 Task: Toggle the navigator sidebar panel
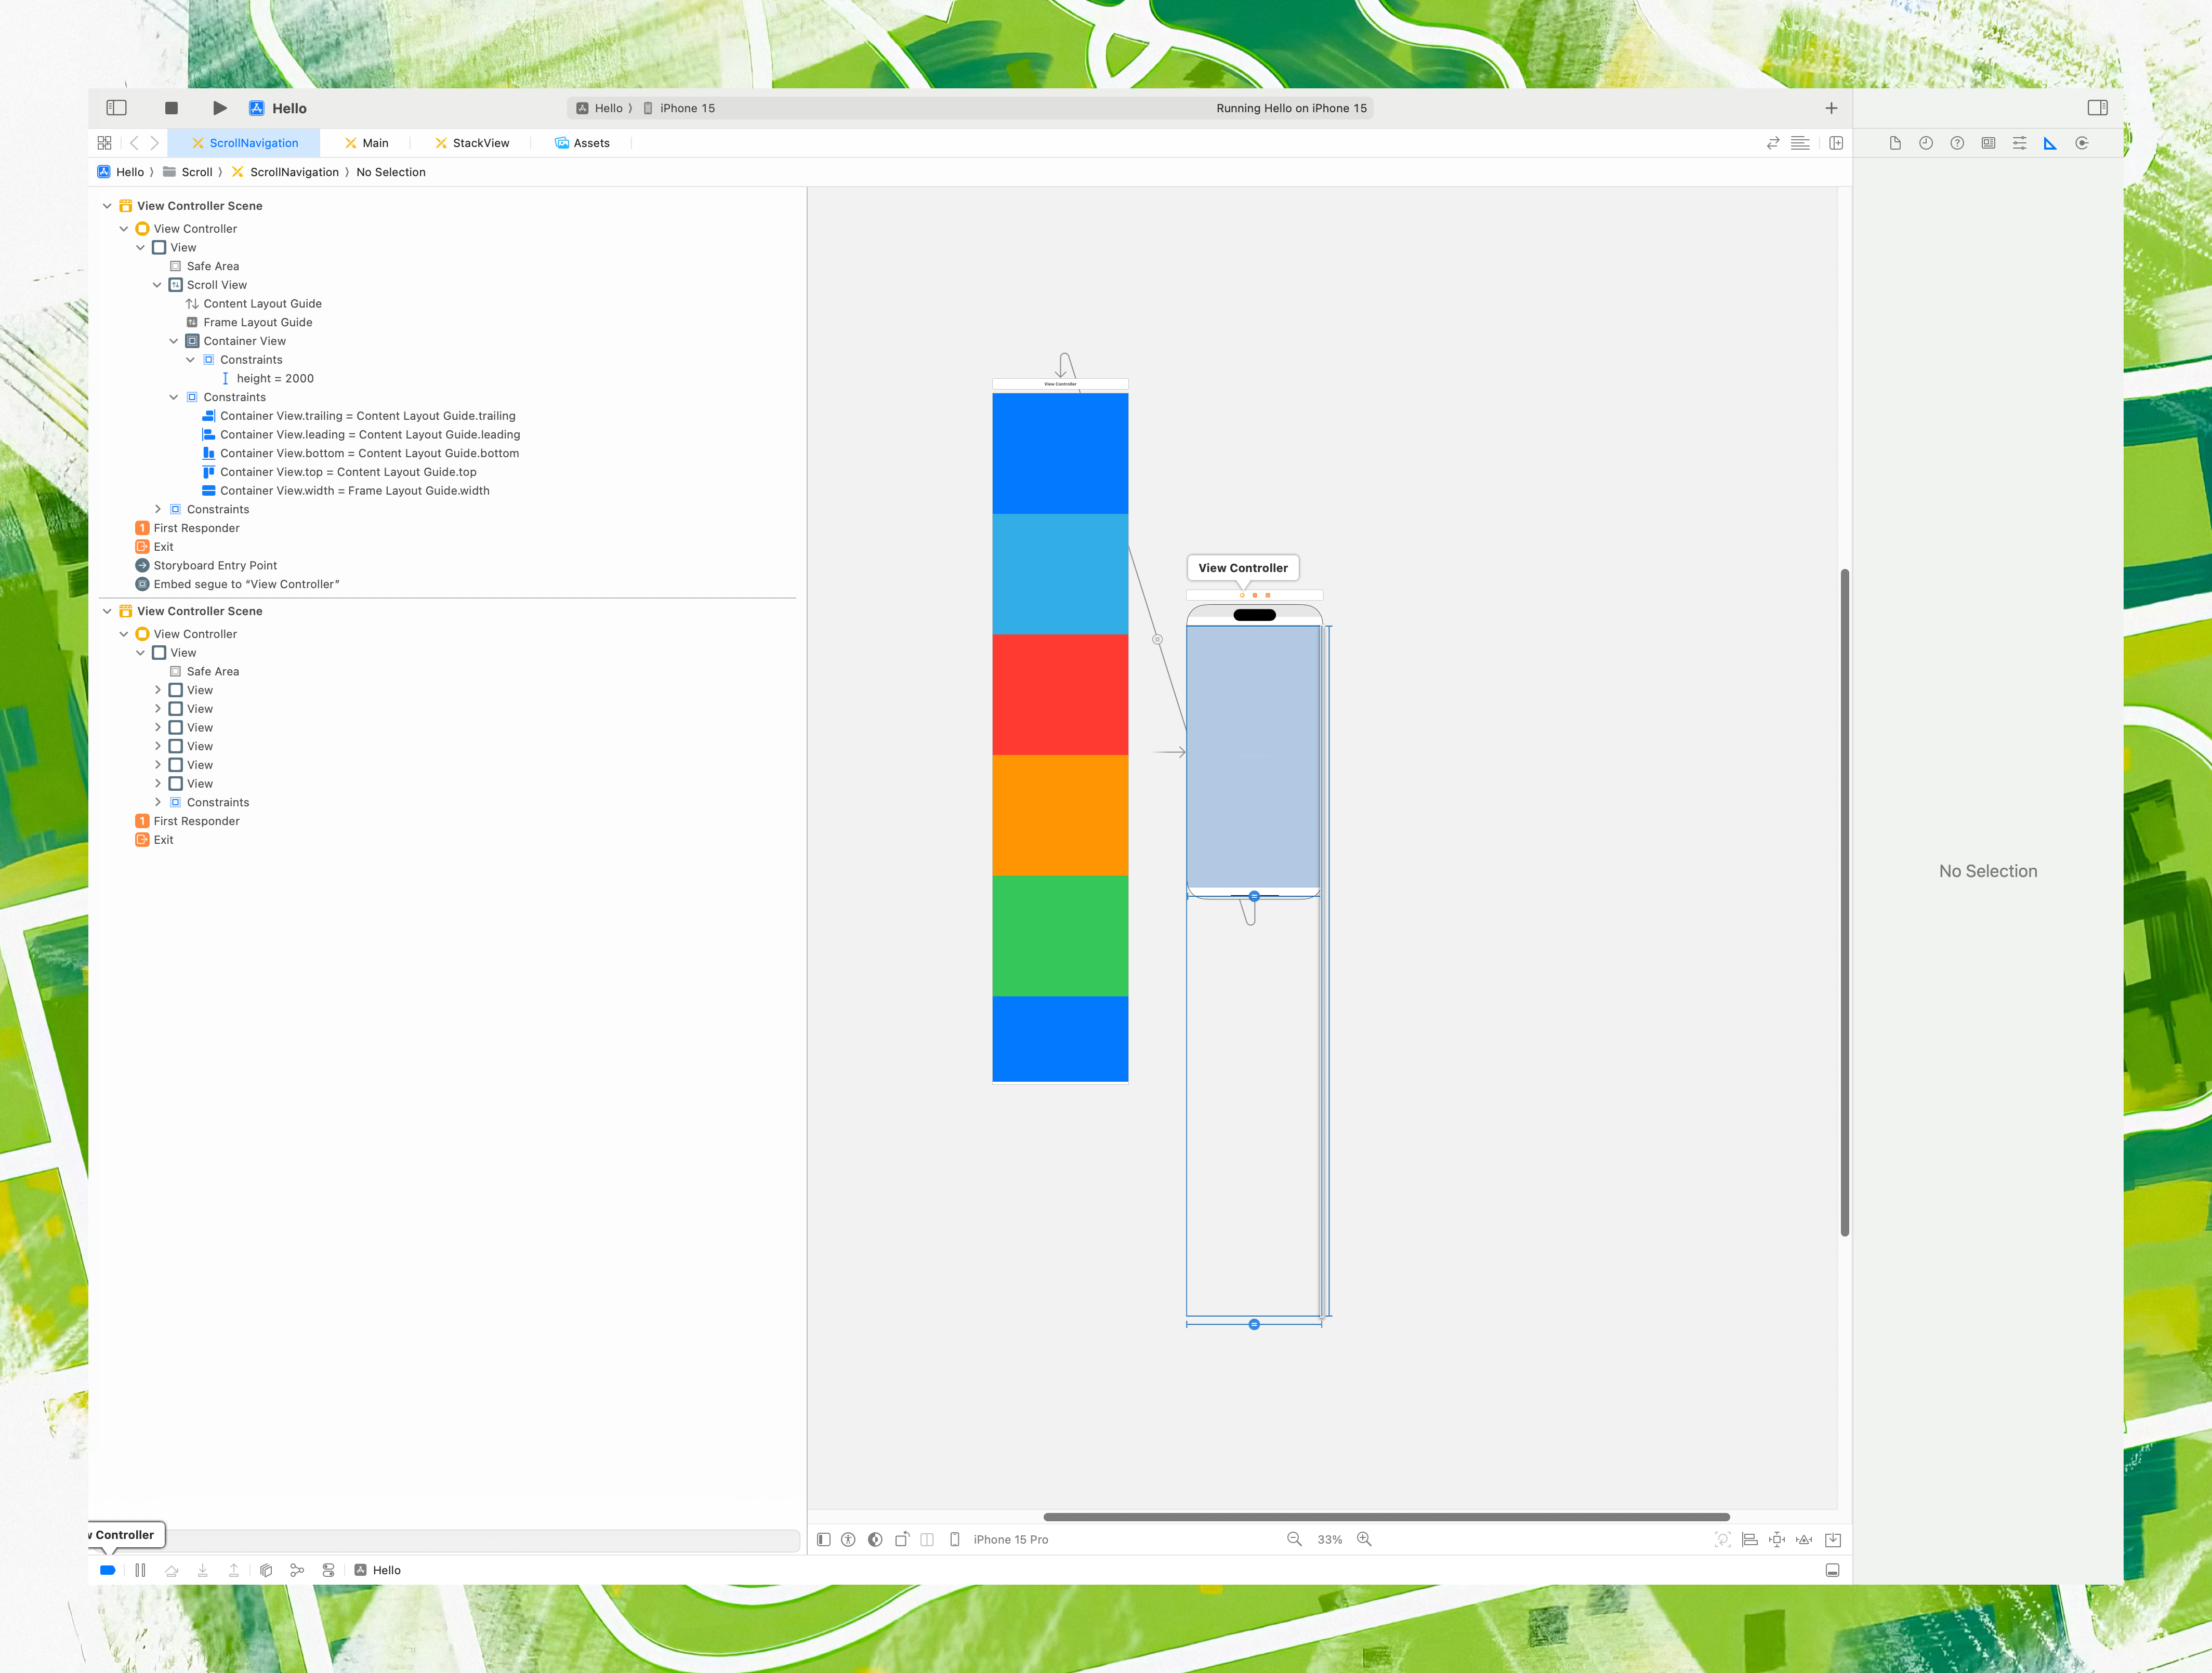pyautogui.click(x=116, y=108)
